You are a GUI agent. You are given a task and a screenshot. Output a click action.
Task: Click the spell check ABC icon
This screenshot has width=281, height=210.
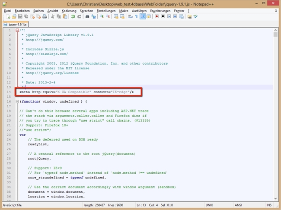[x=196, y=16]
